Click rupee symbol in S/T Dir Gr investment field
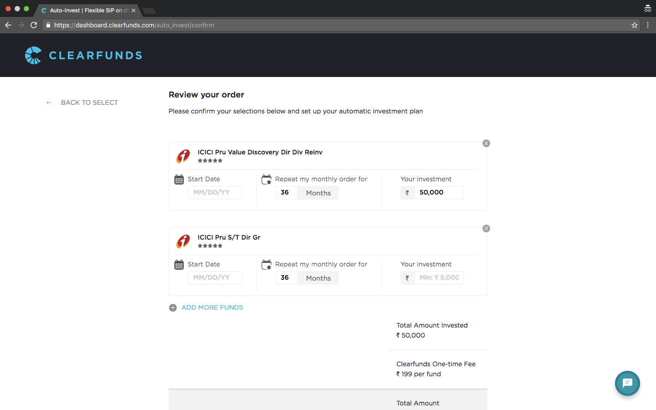The height and width of the screenshot is (410, 656). (407, 278)
